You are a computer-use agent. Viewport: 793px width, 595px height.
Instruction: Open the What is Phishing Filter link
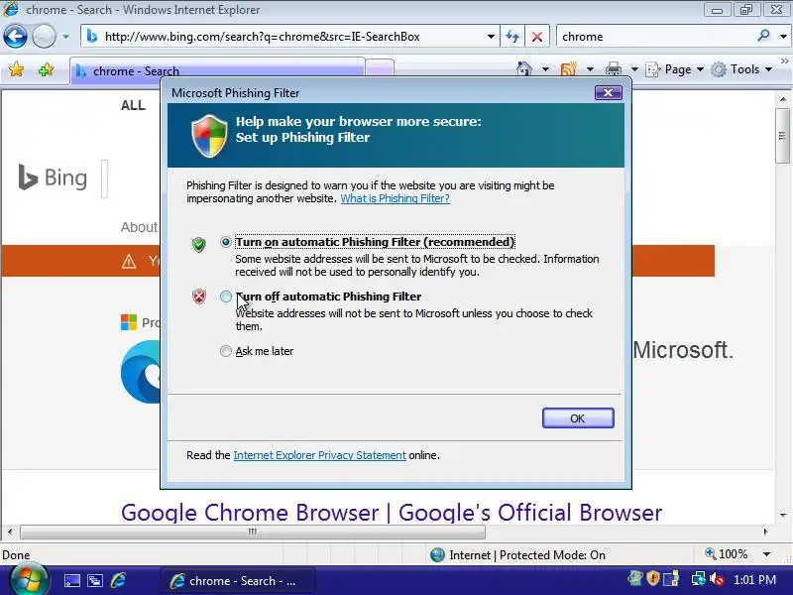395,198
